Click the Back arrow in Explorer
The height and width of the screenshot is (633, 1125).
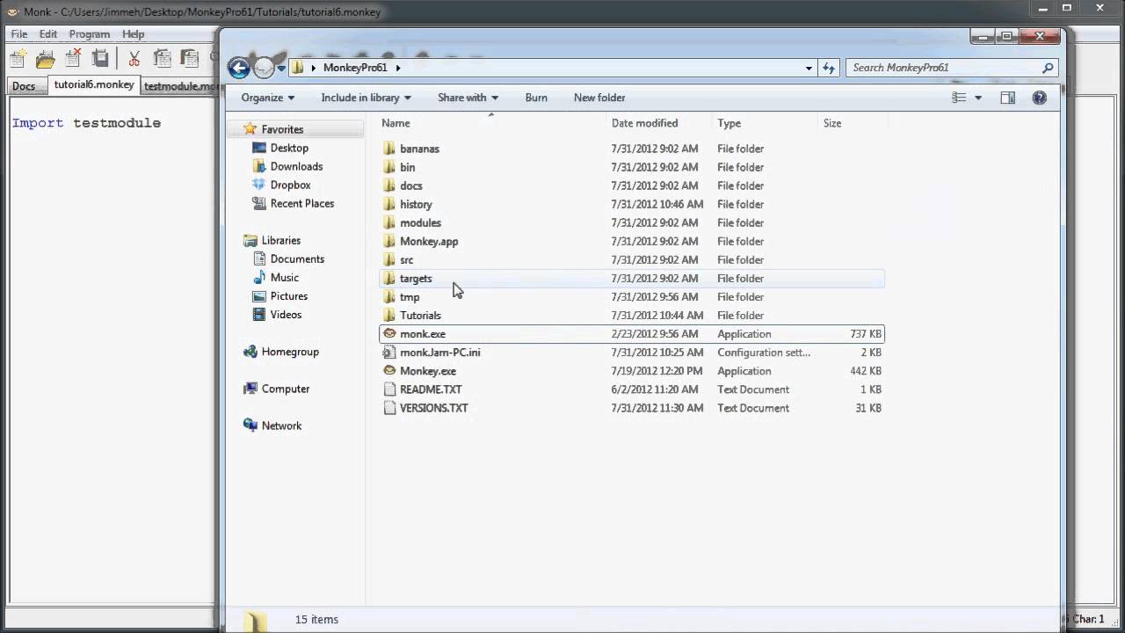pyautogui.click(x=238, y=68)
